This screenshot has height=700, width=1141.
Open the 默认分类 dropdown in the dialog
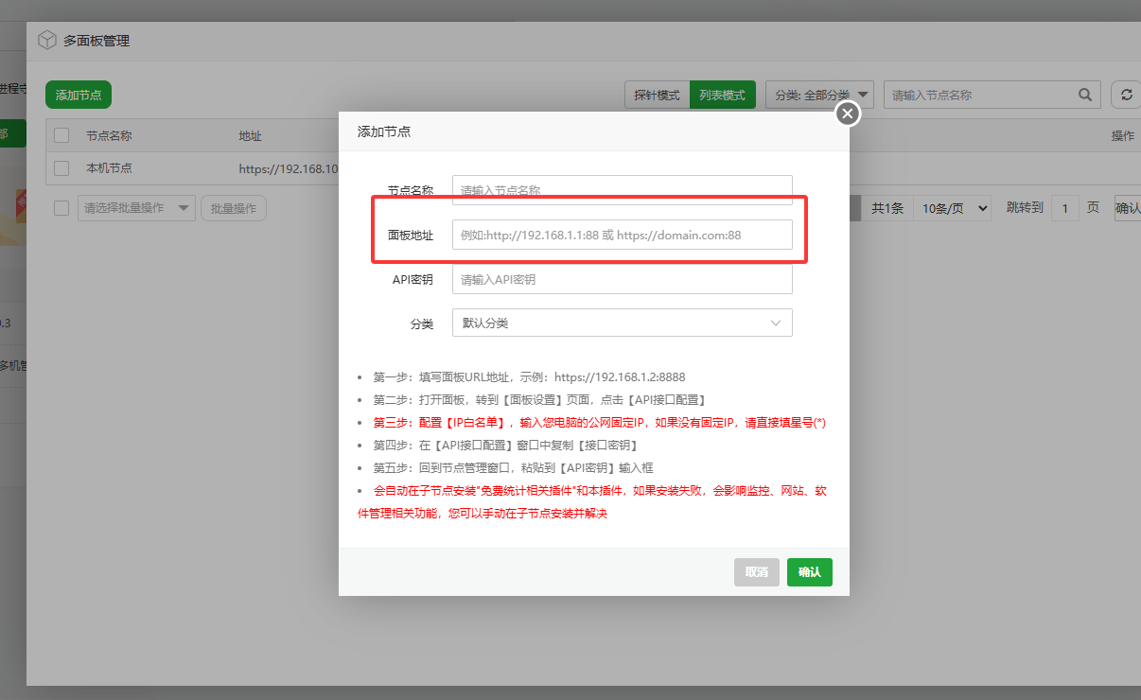pos(622,323)
